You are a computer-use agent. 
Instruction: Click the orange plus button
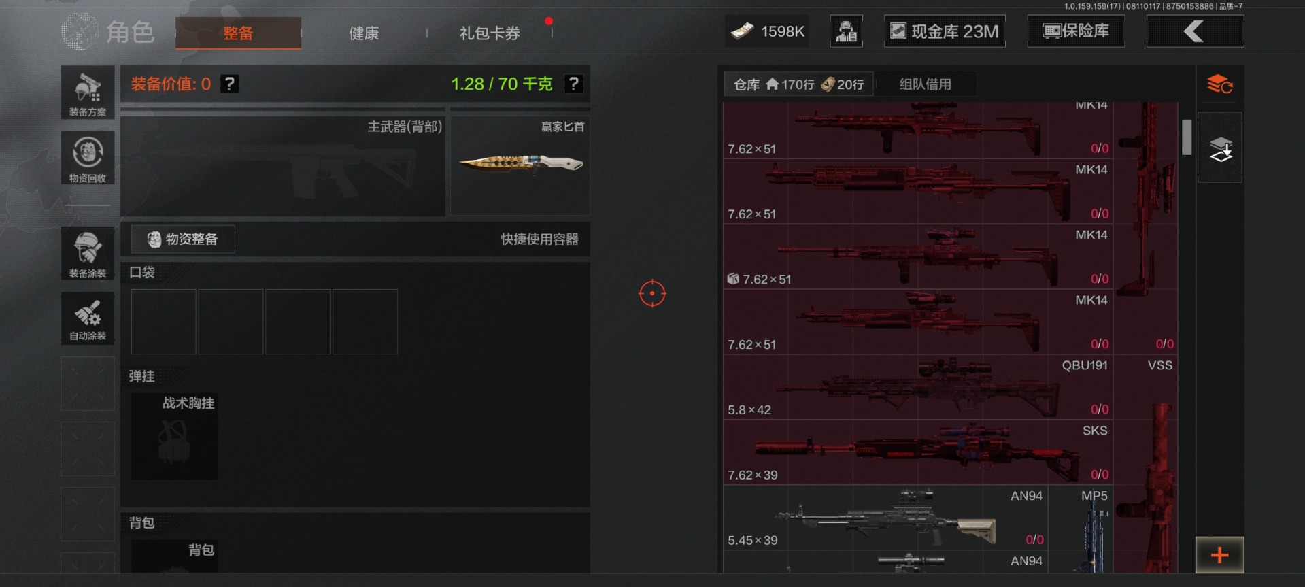click(x=1220, y=555)
